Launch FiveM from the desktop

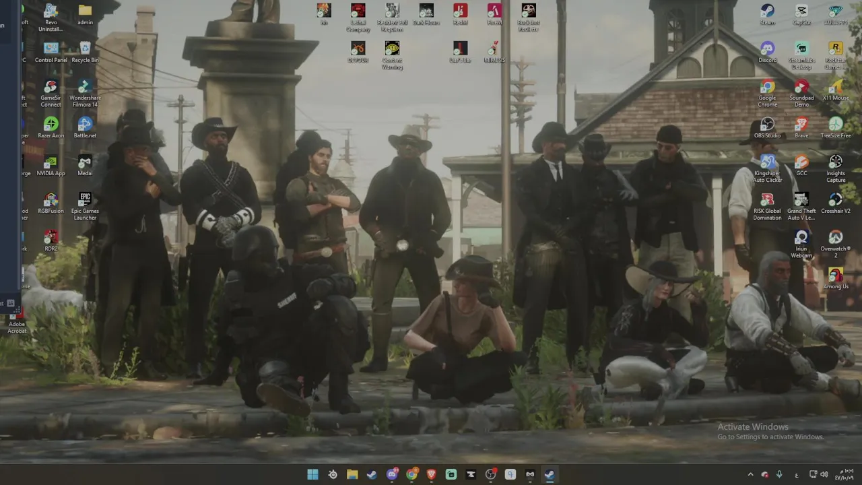point(494,15)
